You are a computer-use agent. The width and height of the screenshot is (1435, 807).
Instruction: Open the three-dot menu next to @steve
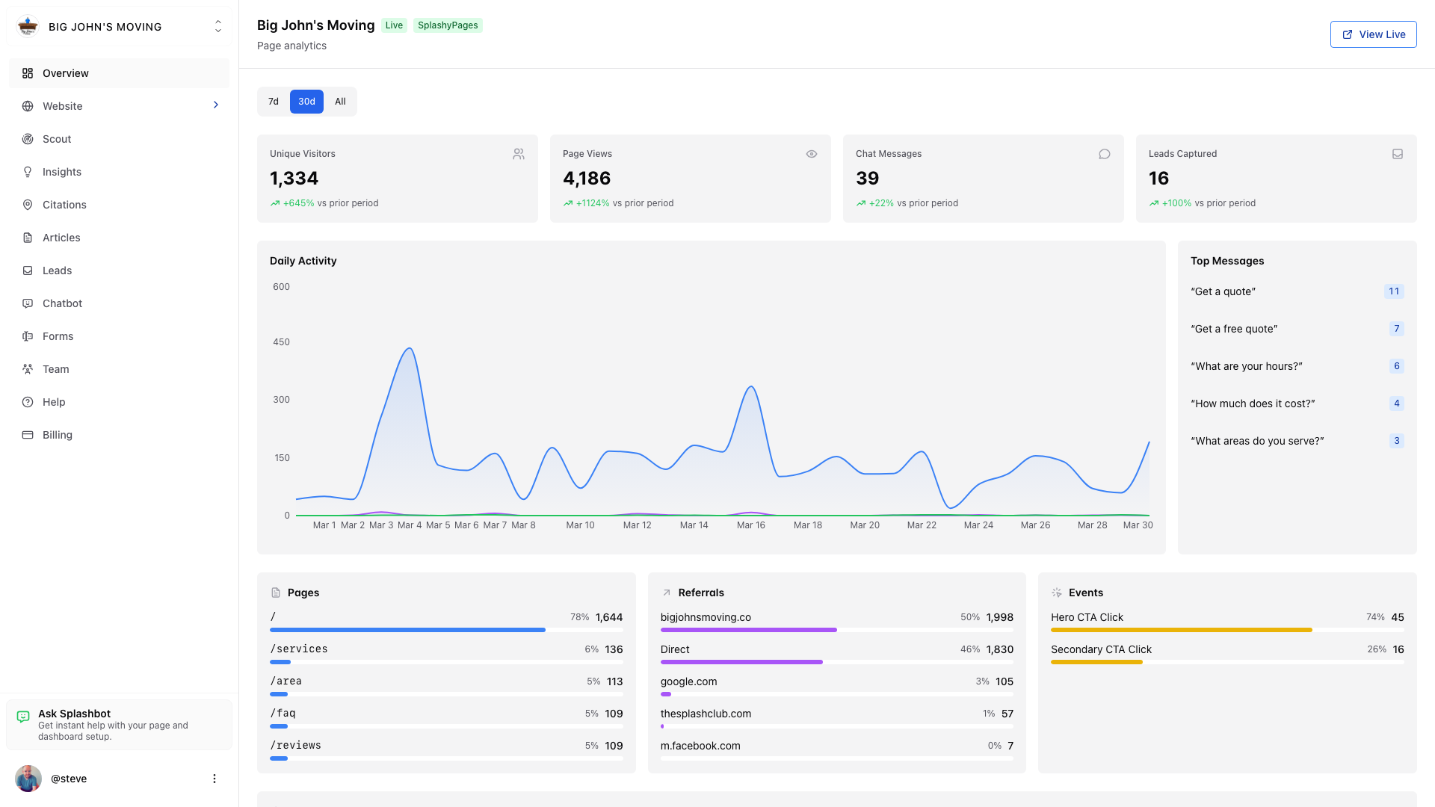(215, 778)
